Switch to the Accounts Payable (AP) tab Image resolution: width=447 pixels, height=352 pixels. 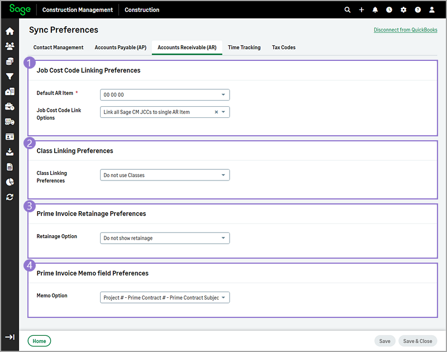(x=120, y=47)
